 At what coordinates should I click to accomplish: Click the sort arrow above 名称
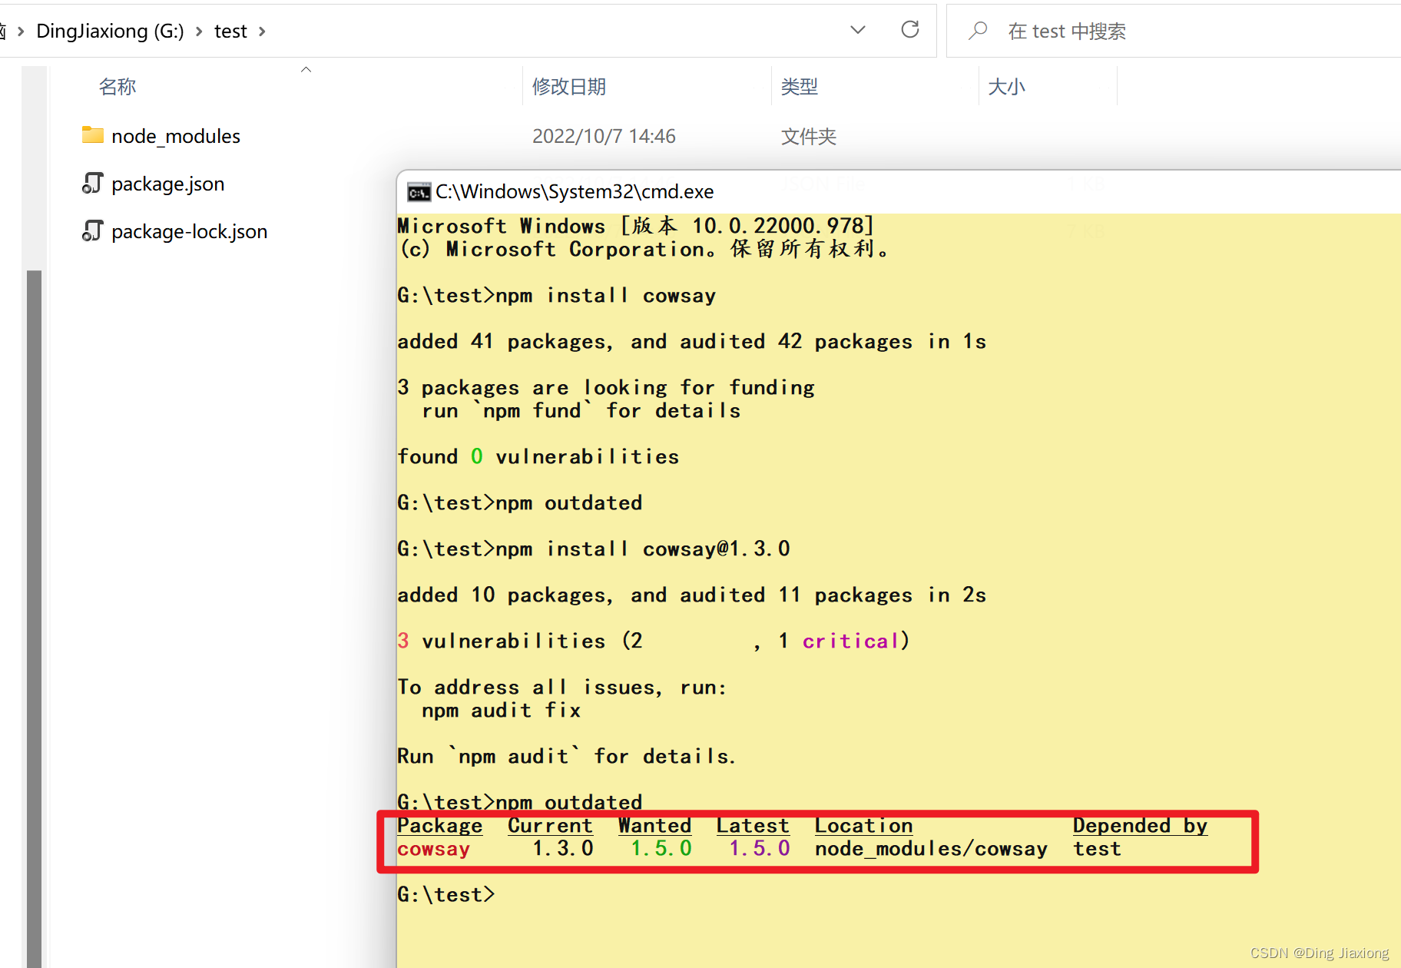306,69
